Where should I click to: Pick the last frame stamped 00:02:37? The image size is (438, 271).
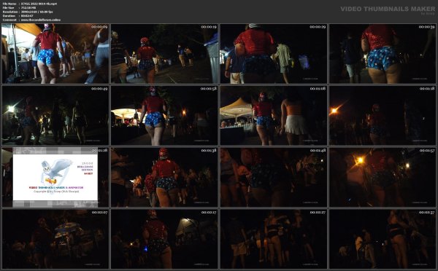[383, 239]
